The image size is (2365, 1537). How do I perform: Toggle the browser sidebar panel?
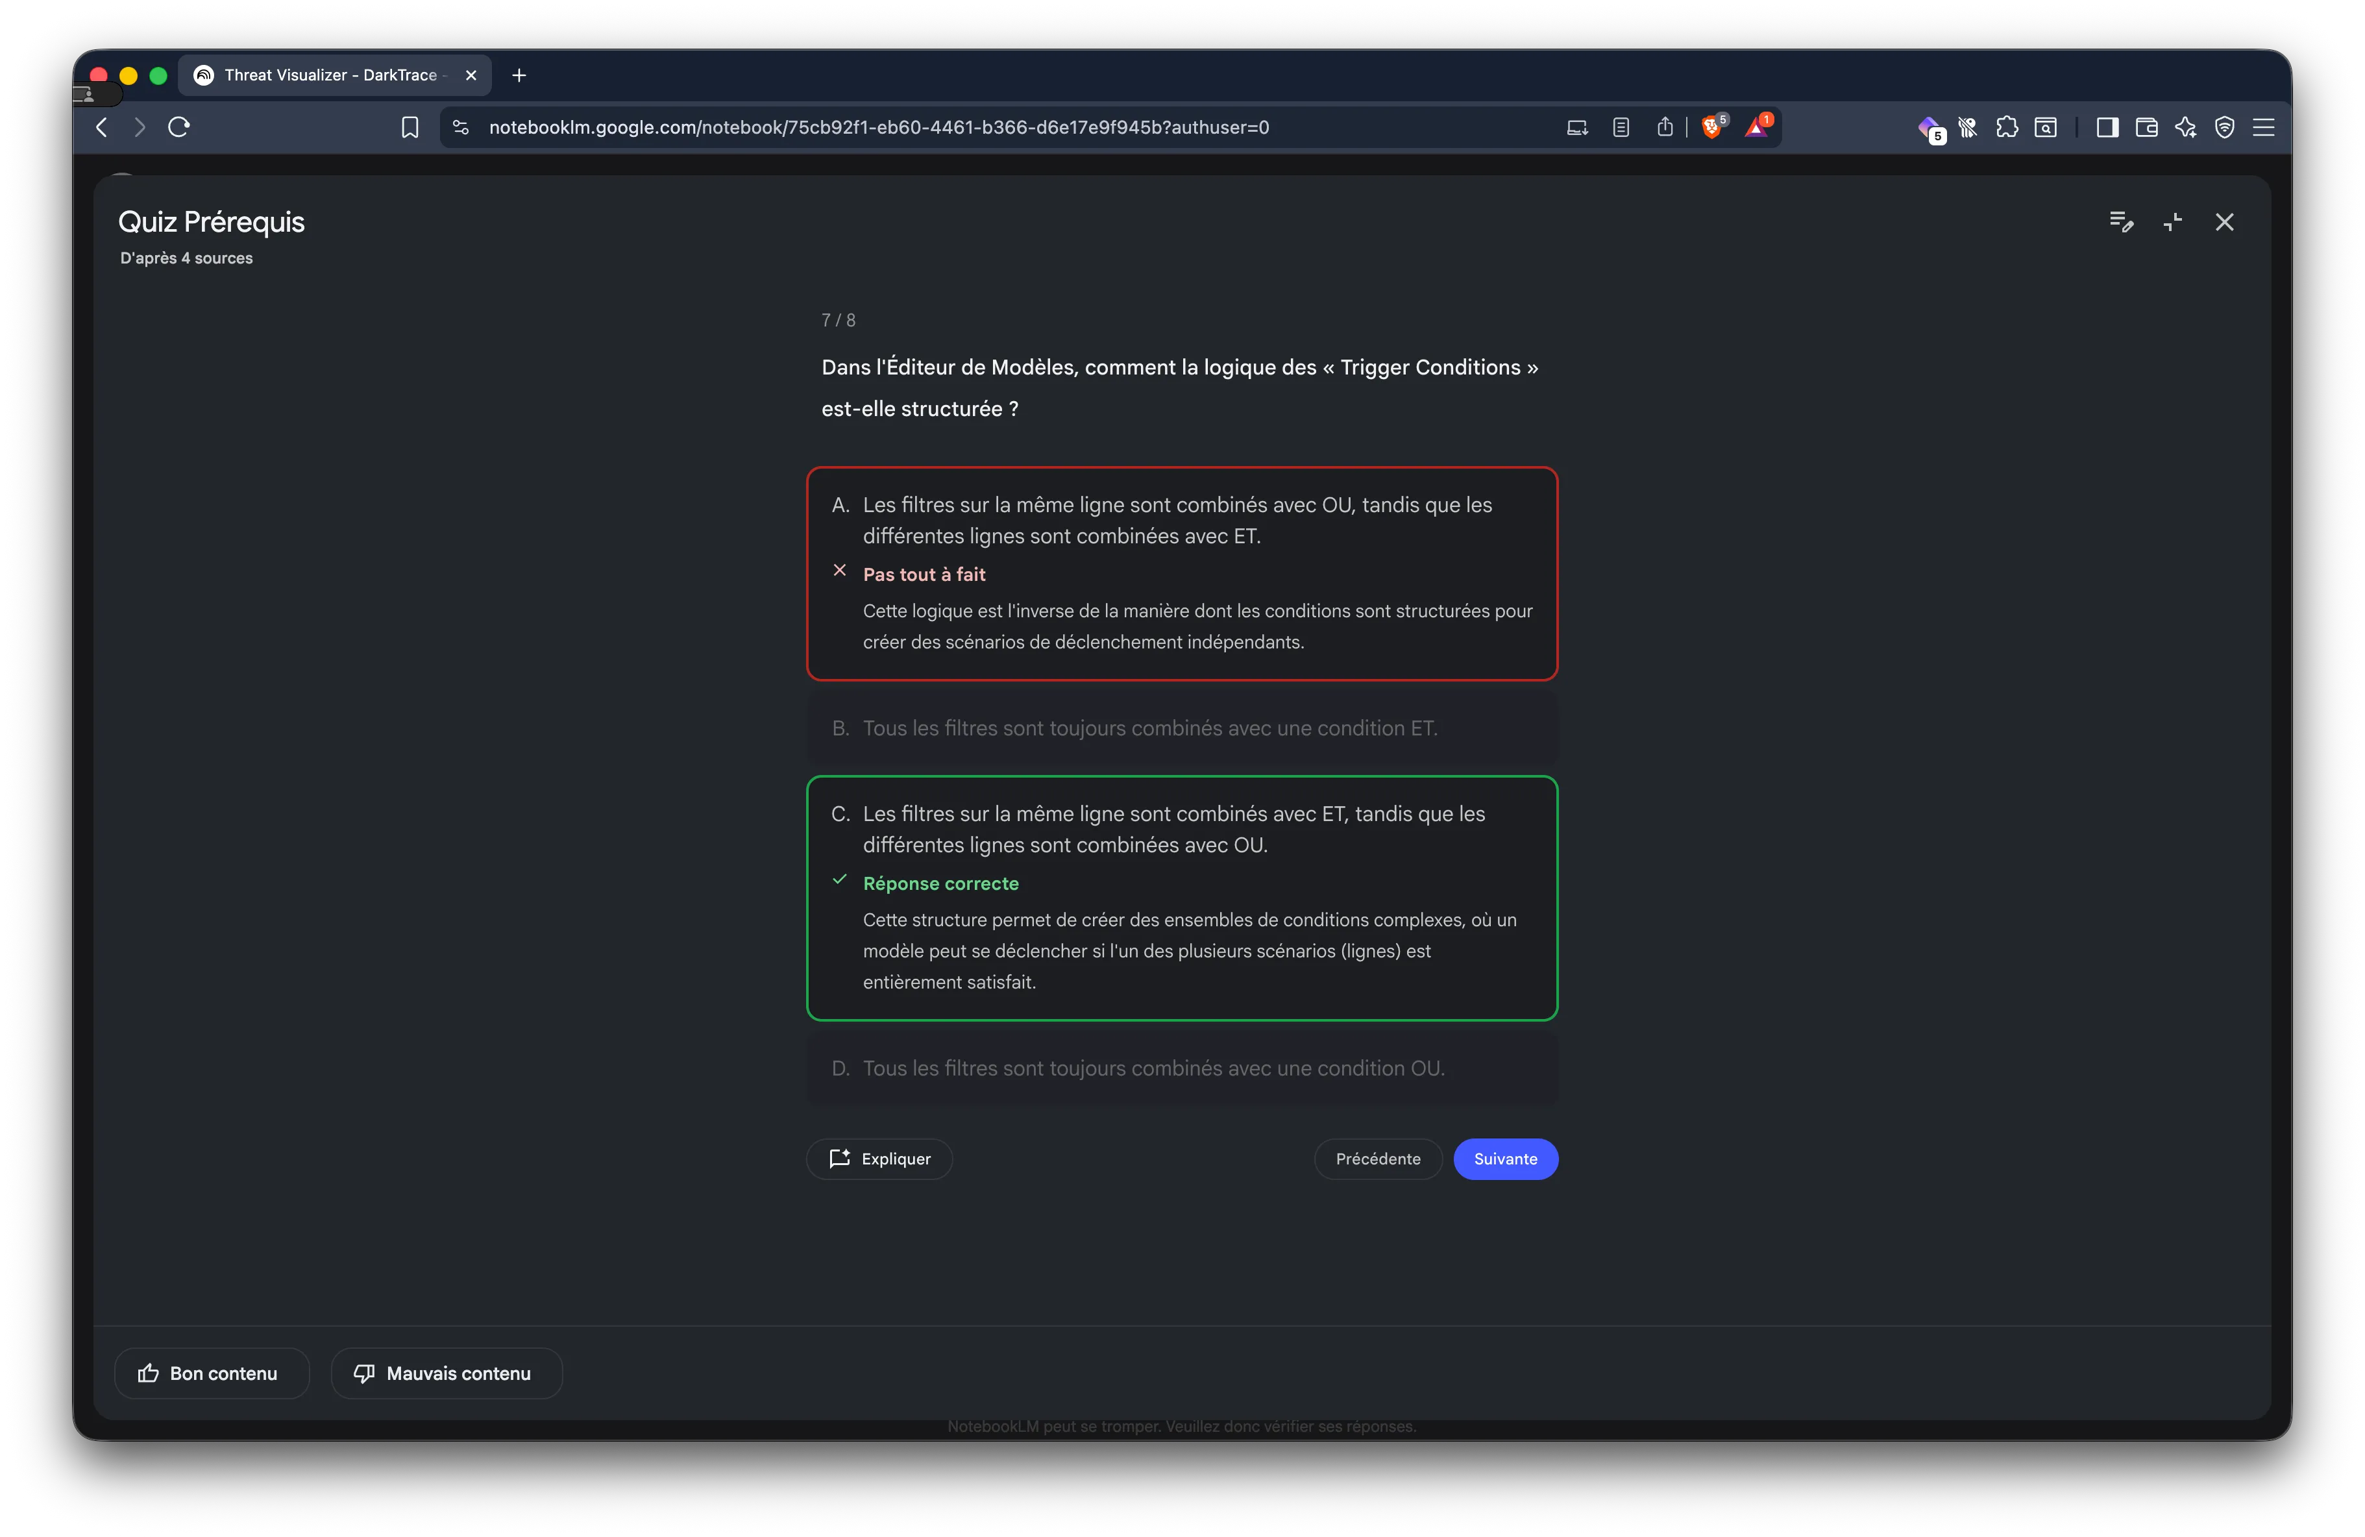2107,127
